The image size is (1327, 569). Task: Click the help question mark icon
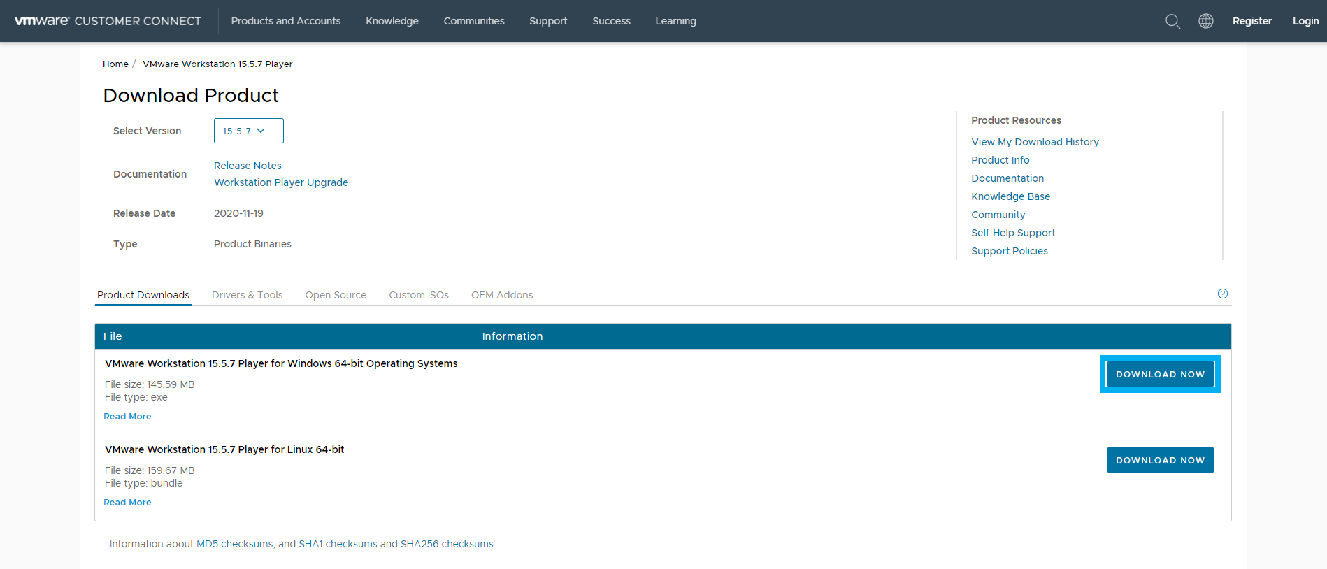(x=1223, y=294)
